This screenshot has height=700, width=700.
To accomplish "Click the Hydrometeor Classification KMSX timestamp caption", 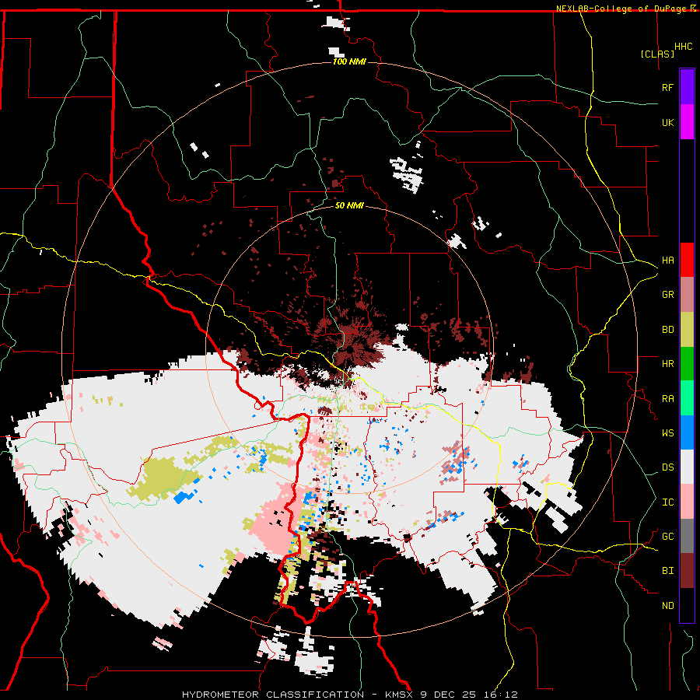I will click(349, 695).
